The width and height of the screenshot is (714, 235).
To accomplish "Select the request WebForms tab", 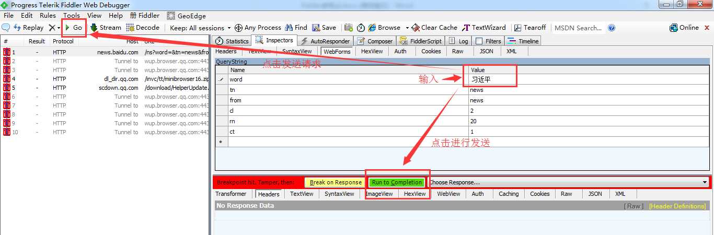I will [x=337, y=51].
